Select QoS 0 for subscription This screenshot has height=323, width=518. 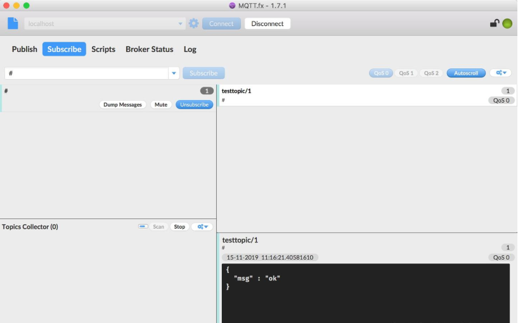tap(381, 73)
